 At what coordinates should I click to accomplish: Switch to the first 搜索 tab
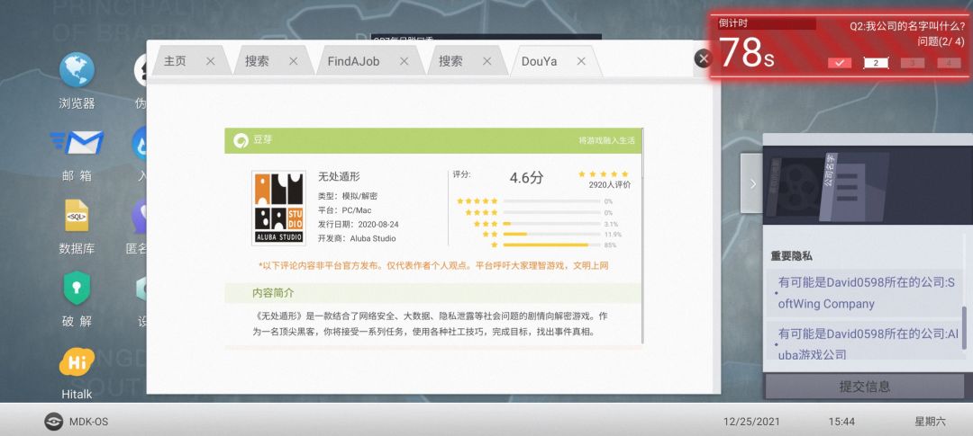[x=257, y=61]
